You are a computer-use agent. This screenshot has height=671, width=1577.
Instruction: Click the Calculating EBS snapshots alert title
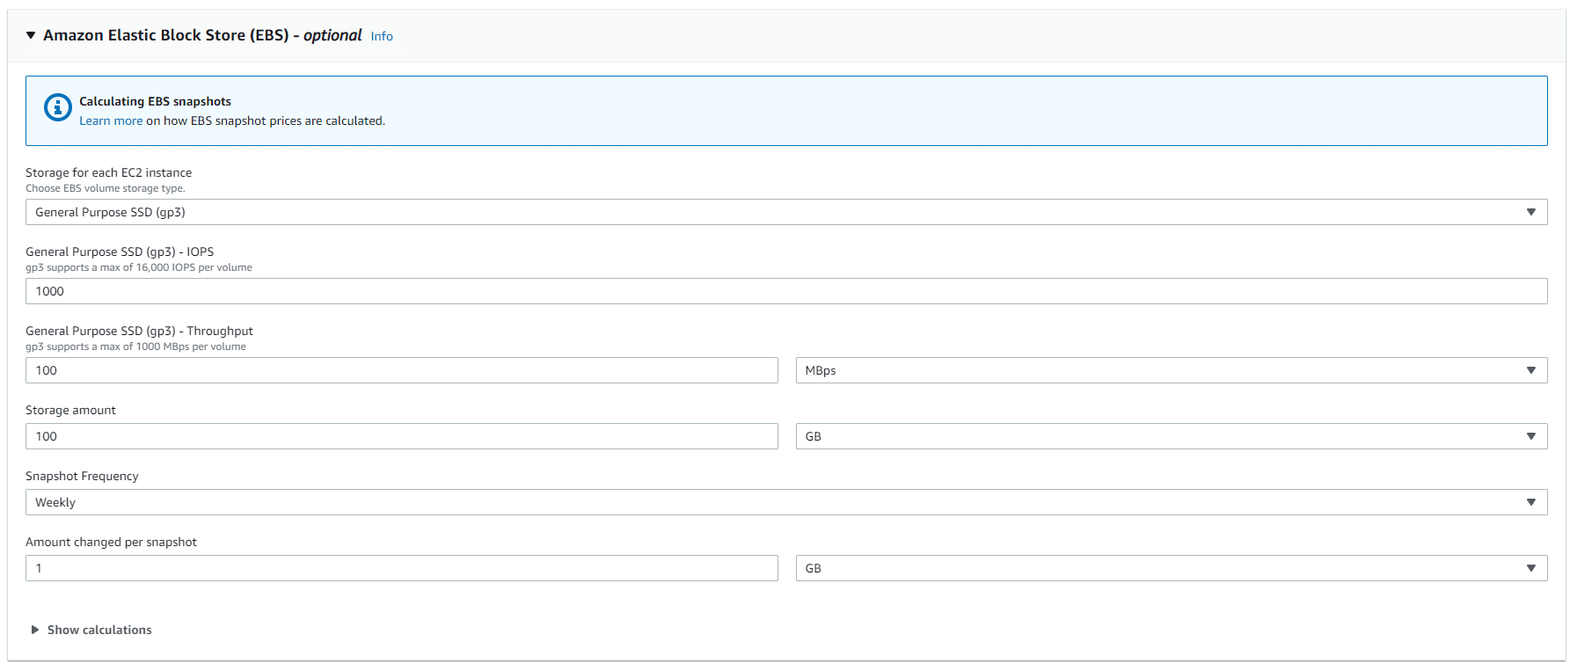point(155,101)
